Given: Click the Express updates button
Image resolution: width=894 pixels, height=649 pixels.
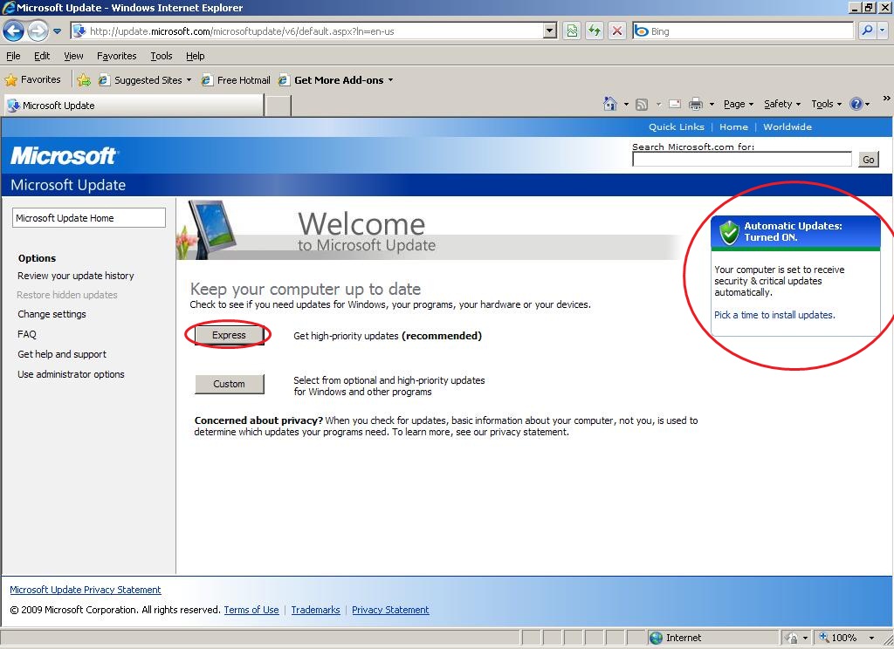Looking at the screenshot, I should 230,335.
